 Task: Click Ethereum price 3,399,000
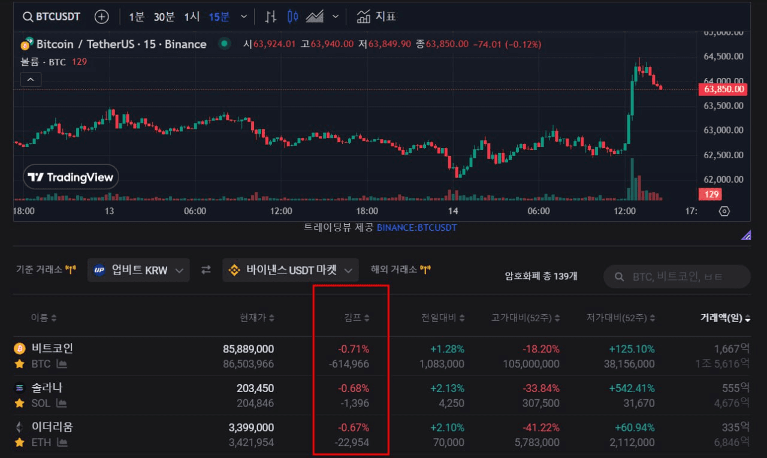[251, 427]
